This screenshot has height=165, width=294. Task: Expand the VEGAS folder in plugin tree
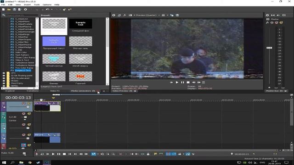(4, 81)
